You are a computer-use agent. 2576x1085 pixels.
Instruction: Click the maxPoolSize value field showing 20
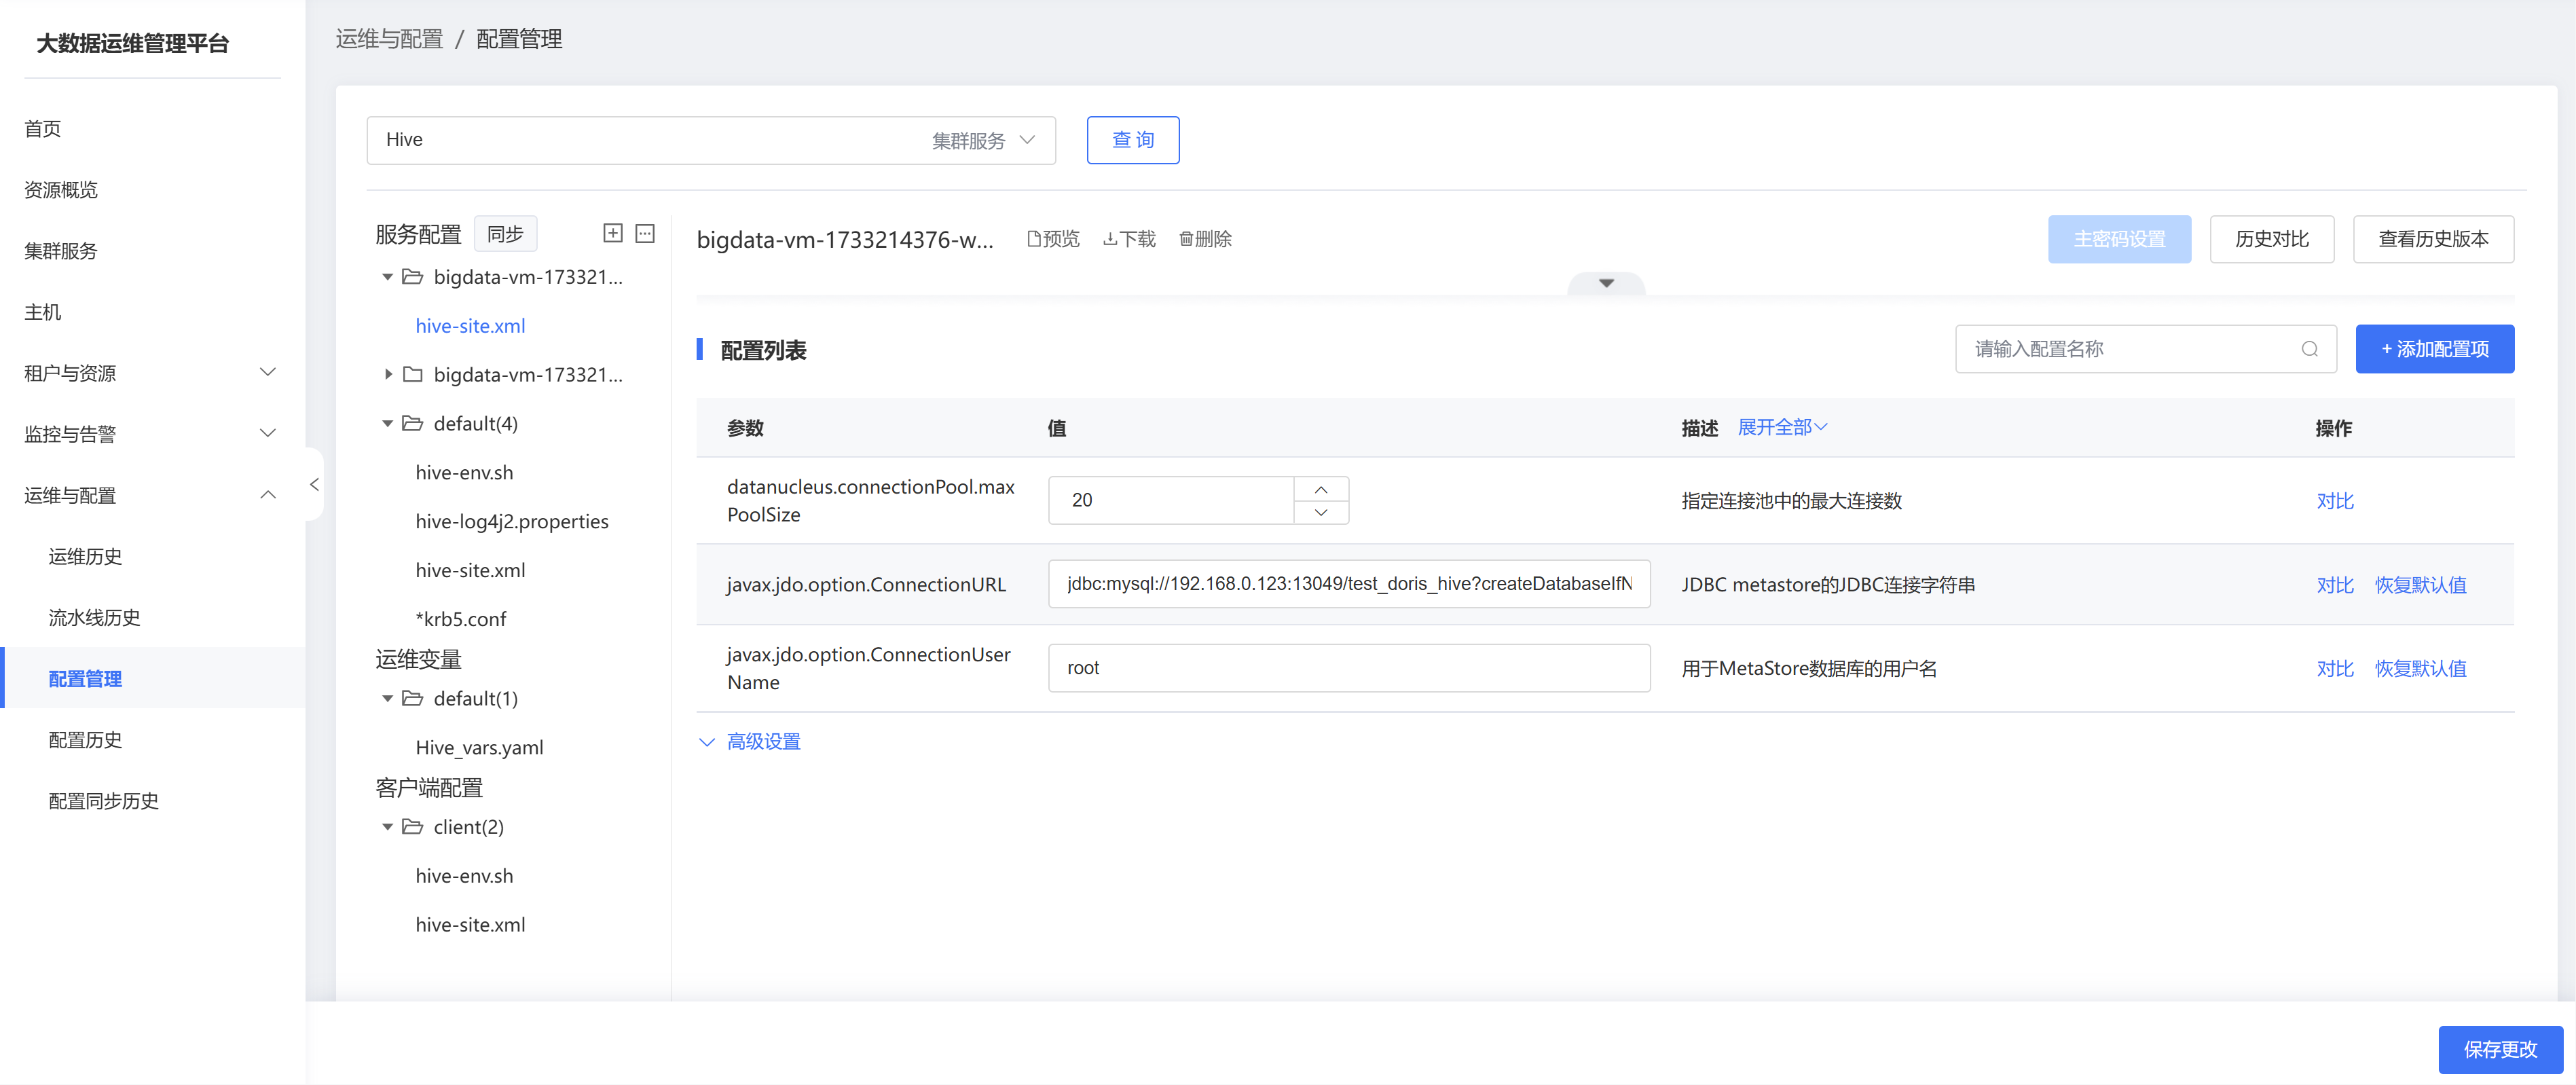1171,500
